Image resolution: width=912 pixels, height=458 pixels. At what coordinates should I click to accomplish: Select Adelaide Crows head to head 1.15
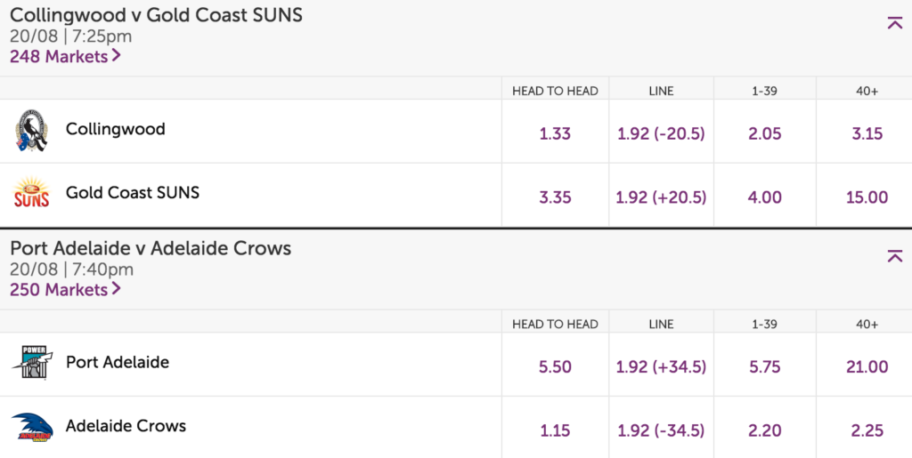tap(555, 430)
